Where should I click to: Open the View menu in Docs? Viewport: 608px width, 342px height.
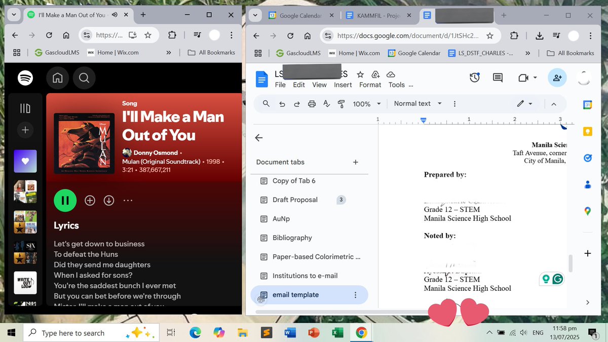click(319, 85)
